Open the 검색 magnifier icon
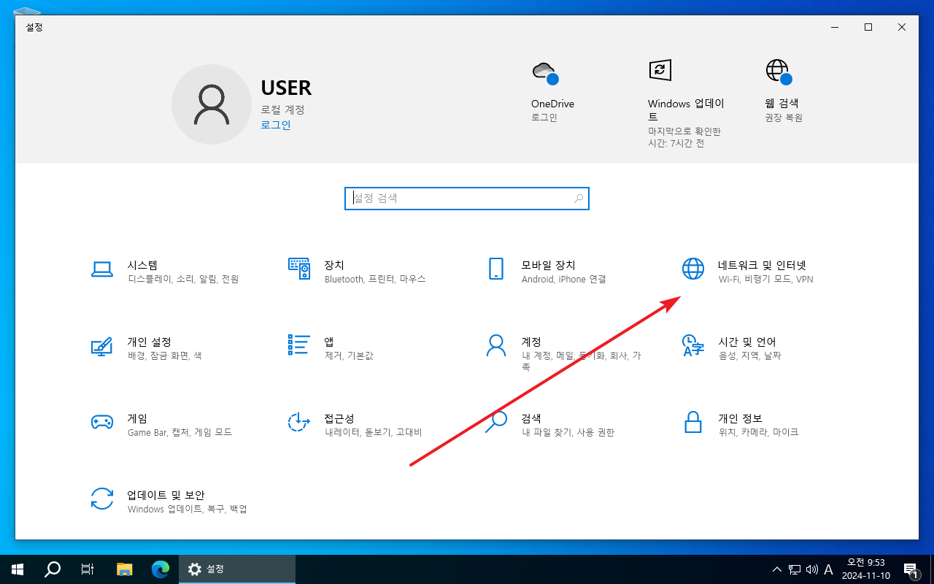Screen dimensions: 934x584 (x=496, y=422)
